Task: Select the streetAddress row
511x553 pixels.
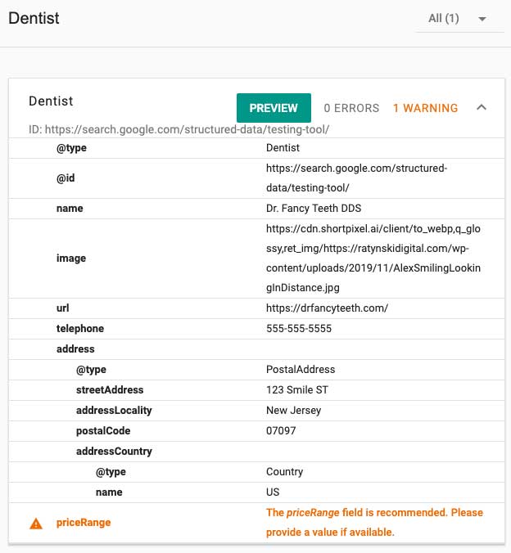Action: 110,389
